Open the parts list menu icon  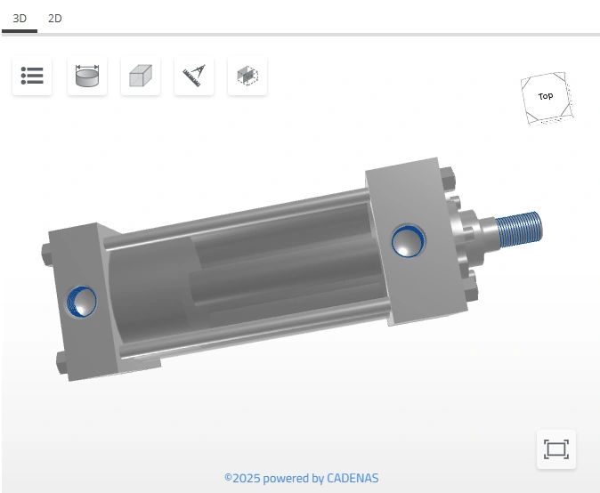click(32, 77)
